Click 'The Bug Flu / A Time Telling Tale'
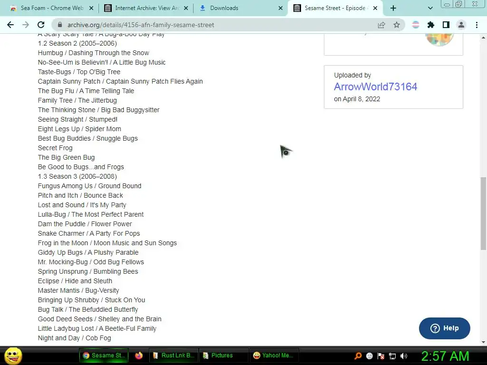Viewport: 487px width, 365px height. 86,91
